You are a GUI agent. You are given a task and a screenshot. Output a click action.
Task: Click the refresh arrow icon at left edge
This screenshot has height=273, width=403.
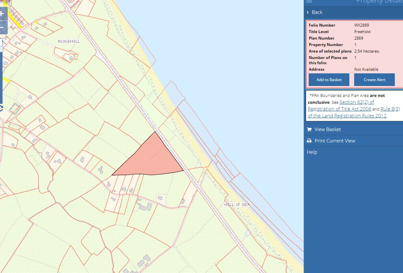[x=1, y=108]
